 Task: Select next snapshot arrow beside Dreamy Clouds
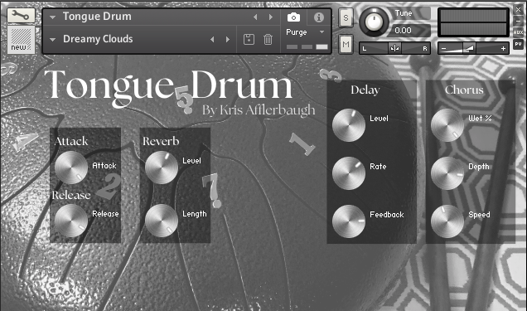tap(228, 39)
